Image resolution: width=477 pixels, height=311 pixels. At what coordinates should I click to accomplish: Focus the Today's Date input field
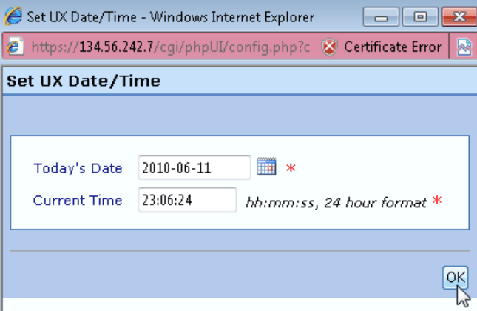(x=194, y=167)
